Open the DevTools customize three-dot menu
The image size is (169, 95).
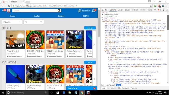tap(163, 10)
